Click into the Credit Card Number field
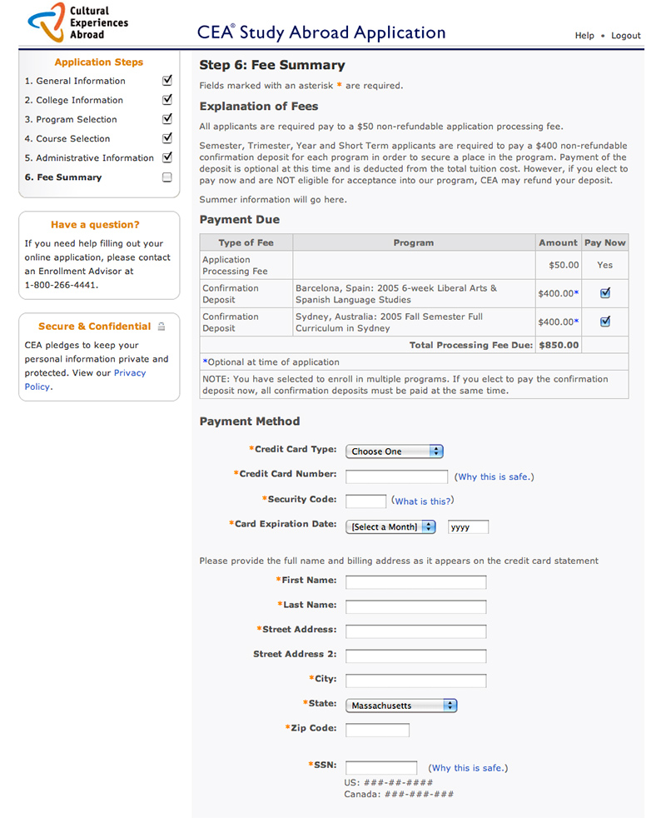This screenshot has height=818, width=666. click(x=396, y=476)
